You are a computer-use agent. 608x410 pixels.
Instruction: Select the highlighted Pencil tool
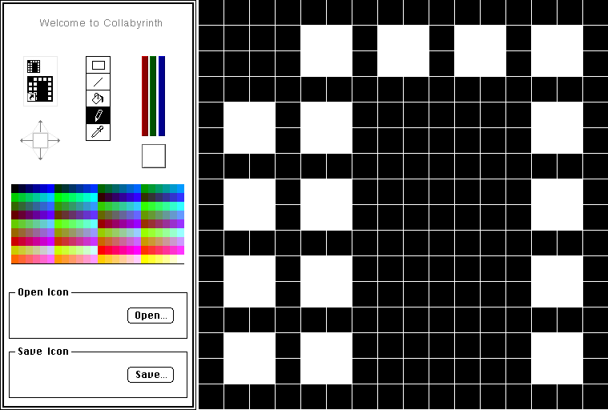98,115
